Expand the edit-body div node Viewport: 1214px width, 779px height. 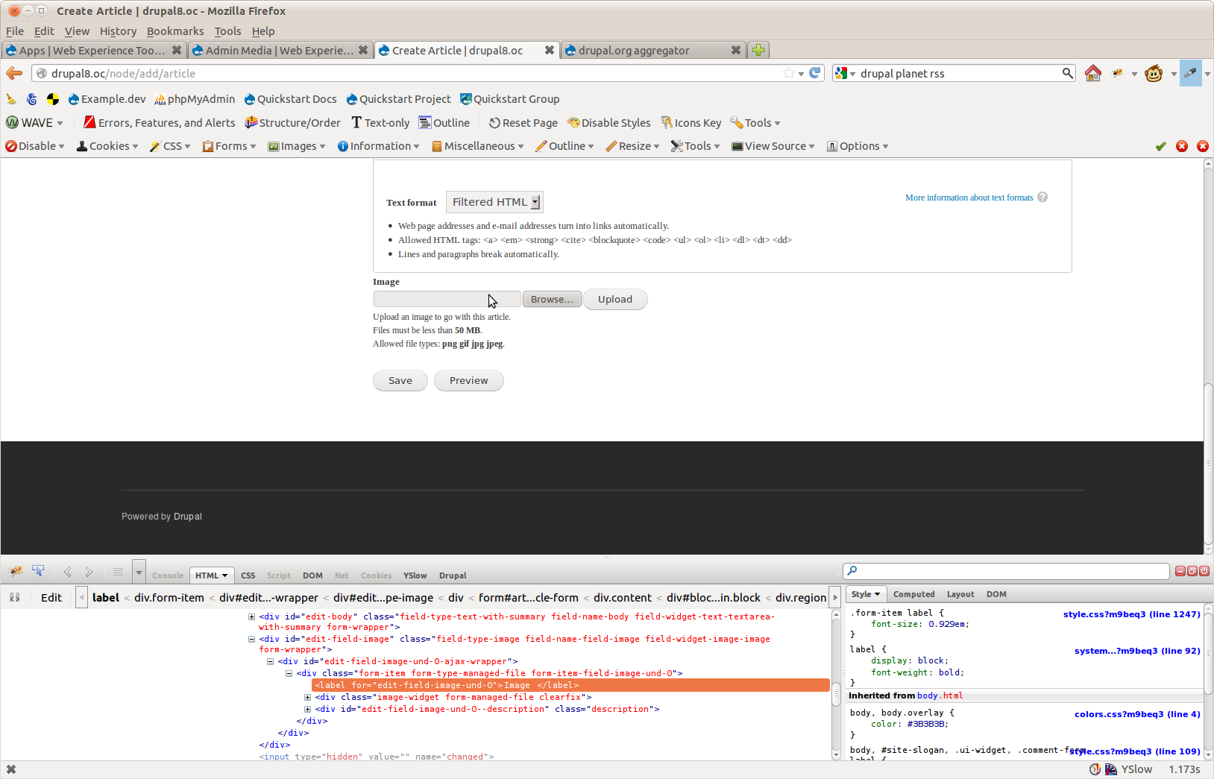[x=251, y=616]
